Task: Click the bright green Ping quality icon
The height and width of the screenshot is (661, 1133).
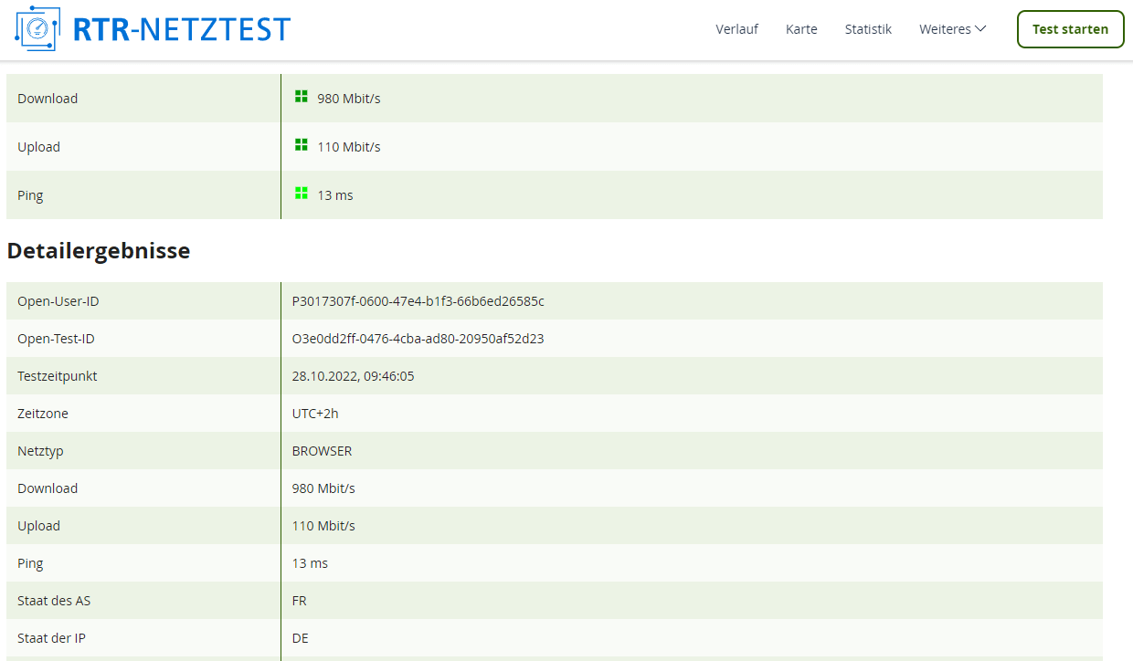Action: [302, 194]
